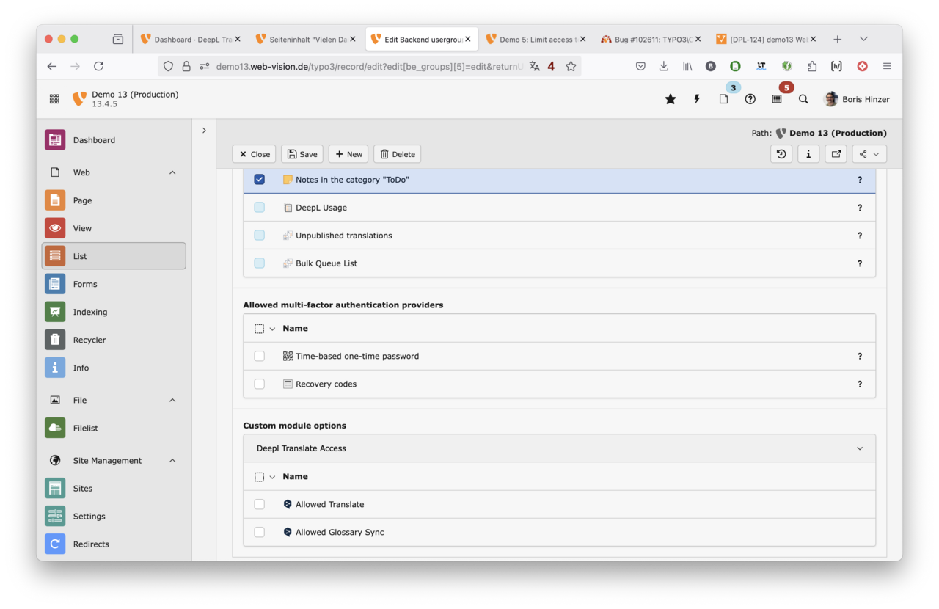The image size is (939, 609).
Task: Enable Time-based one-time password provider
Action: point(259,356)
